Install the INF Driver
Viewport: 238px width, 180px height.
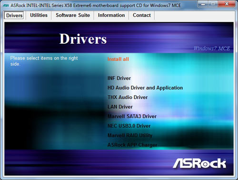tap(119, 78)
